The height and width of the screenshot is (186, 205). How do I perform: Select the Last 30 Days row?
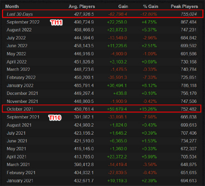[102, 14]
